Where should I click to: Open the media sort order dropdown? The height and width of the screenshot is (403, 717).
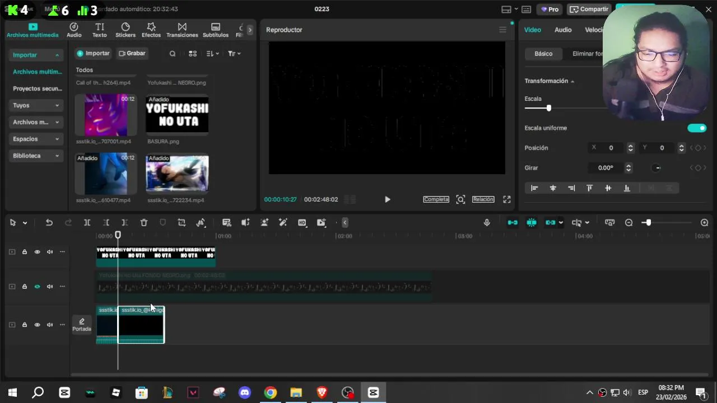(x=212, y=54)
